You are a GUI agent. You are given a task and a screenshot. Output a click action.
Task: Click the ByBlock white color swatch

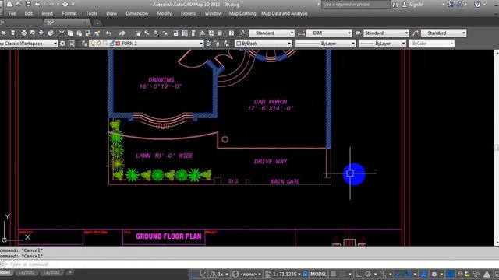(239, 44)
